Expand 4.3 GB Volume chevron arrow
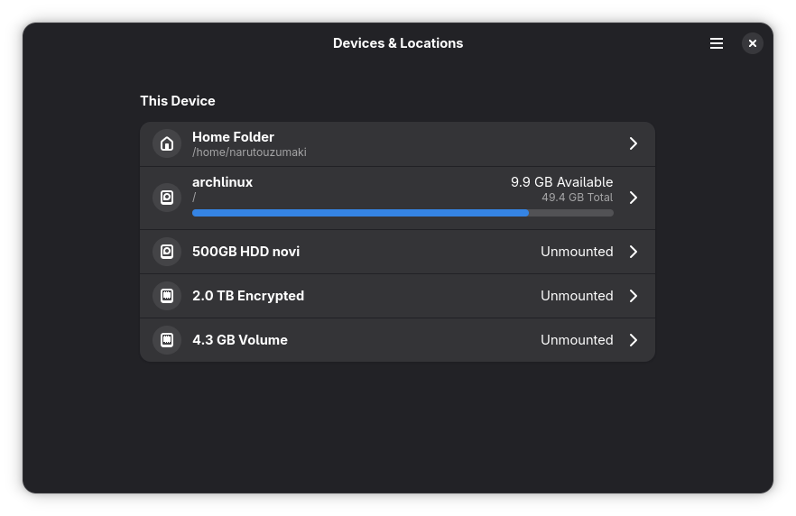 point(634,340)
